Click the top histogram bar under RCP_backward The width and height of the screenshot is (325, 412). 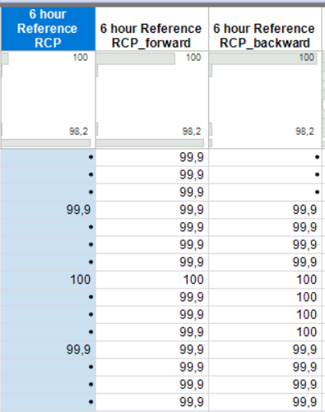(x=263, y=58)
